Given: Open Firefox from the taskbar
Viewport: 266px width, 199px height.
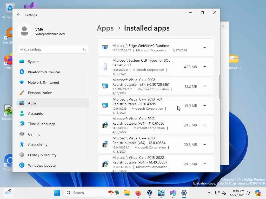Looking at the screenshot, I should [x=138, y=193].
